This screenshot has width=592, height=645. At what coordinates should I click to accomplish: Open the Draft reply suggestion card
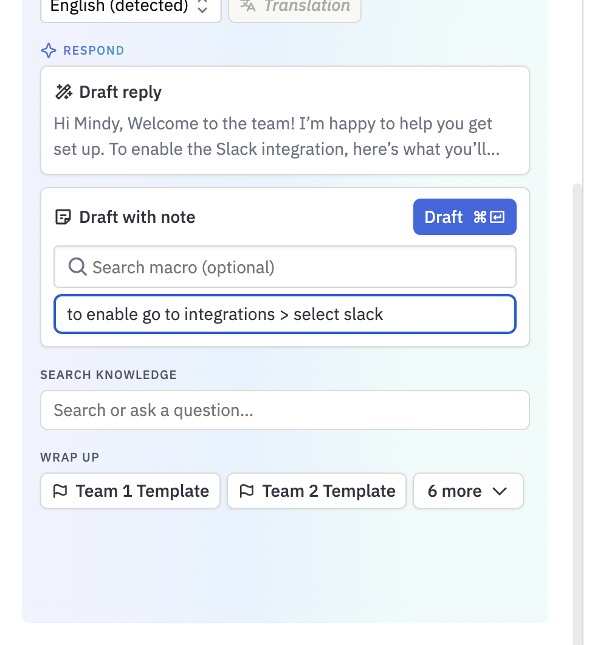(285, 120)
